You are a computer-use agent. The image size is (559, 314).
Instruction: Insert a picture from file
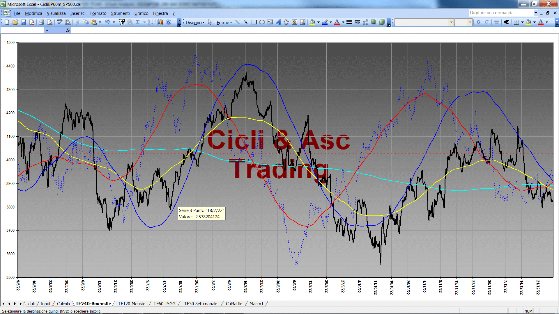coord(303,22)
